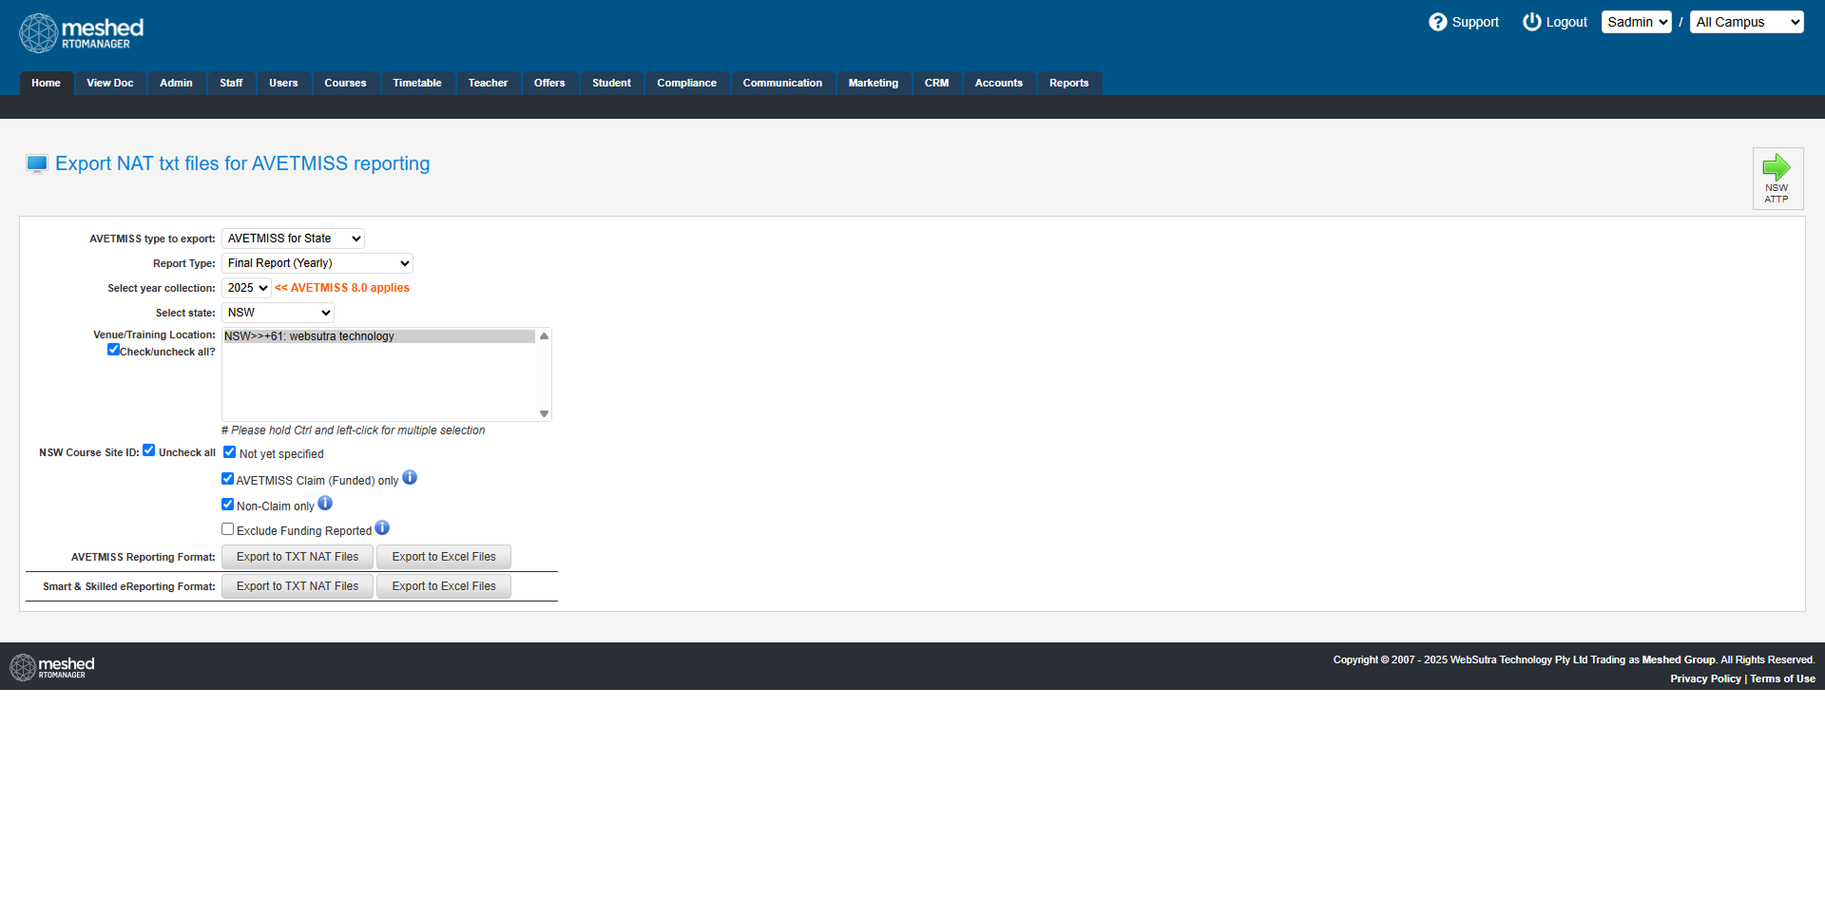Click the Support help icon

1438,22
